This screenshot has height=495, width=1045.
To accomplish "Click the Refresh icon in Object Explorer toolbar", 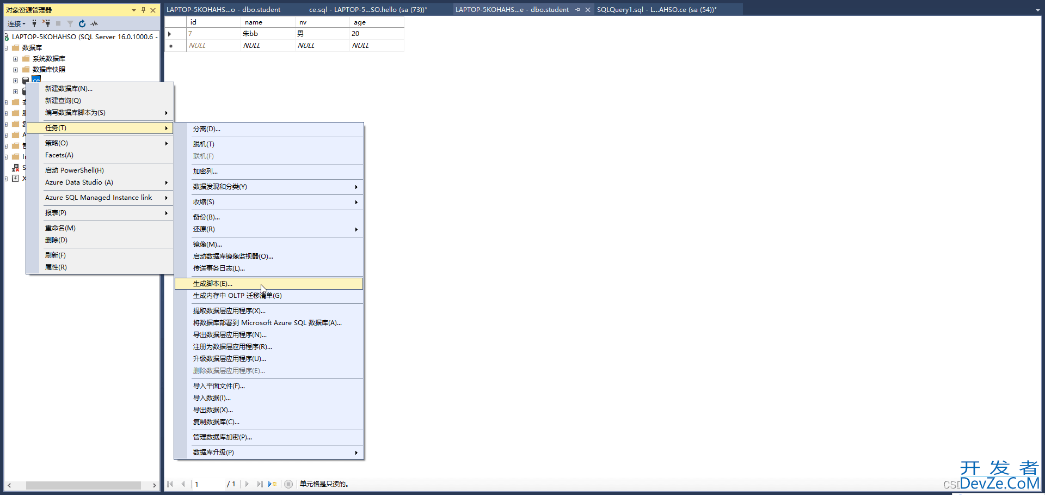I will (x=82, y=23).
